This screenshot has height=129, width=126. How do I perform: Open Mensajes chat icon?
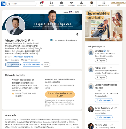pyautogui.click(x=72, y=4)
